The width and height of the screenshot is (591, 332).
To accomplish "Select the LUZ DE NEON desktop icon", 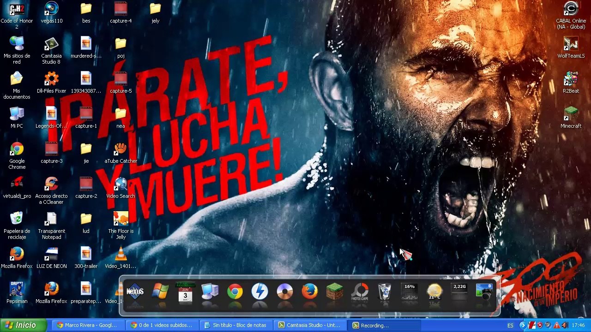I will [51, 258].
